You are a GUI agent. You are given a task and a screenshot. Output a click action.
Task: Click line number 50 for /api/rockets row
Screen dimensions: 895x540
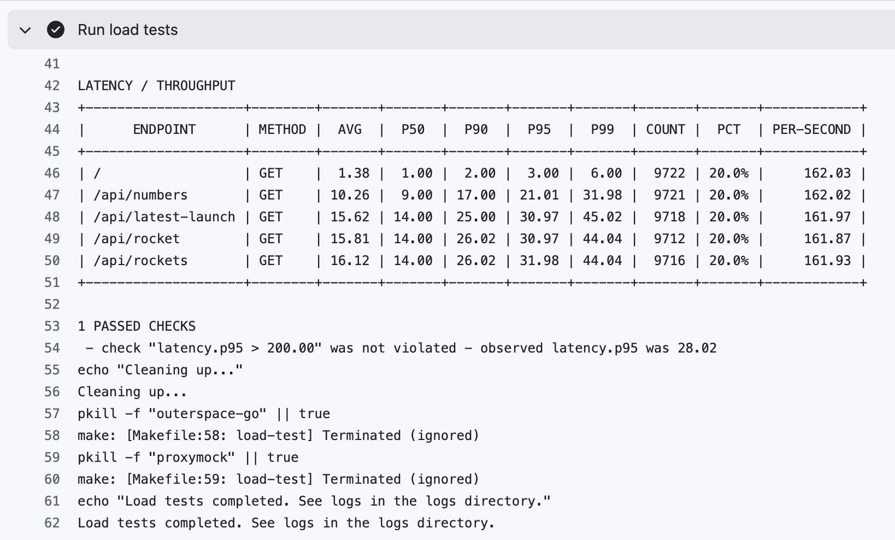[52, 261]
